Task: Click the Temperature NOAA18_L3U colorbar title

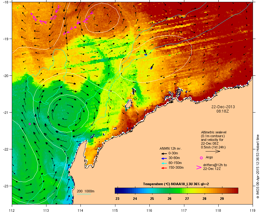Action: point(176,184)
